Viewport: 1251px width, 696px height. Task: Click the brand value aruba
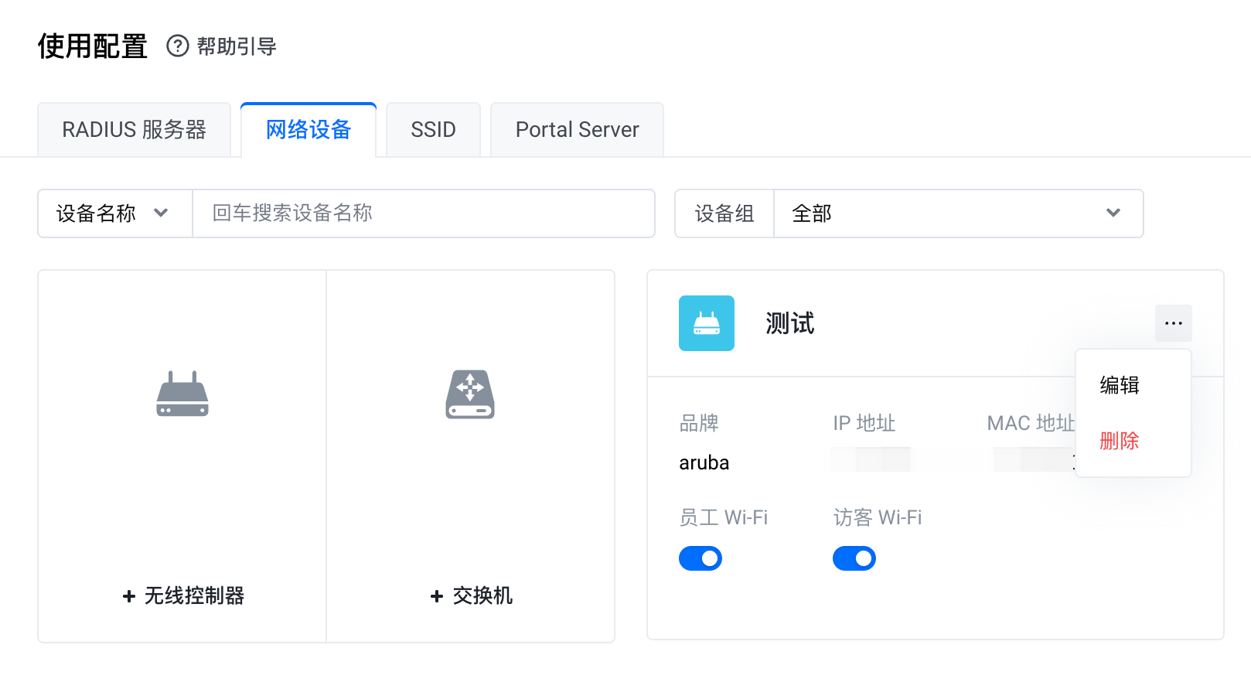(704, 462)
